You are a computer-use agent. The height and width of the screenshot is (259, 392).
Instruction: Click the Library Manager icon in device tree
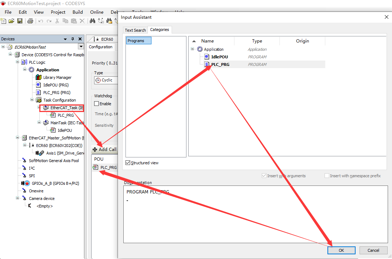tap(39, 77)
